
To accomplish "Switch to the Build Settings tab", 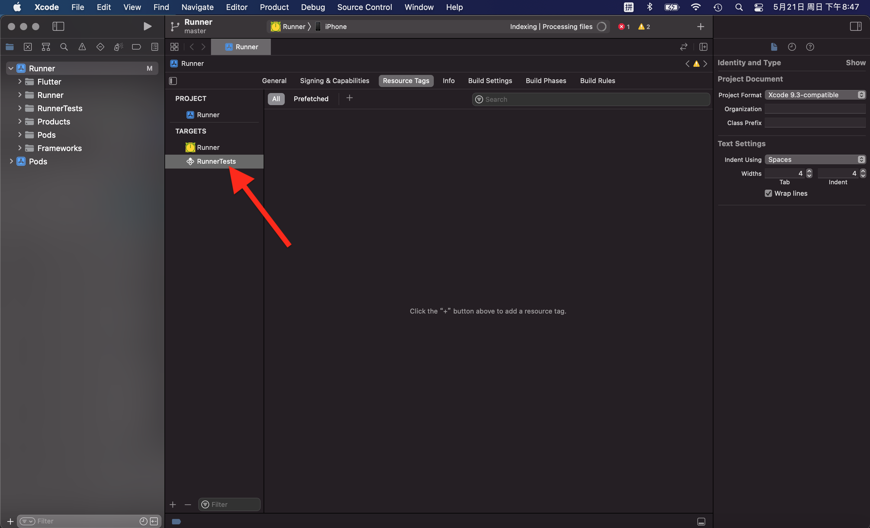I will coord(490,81).
